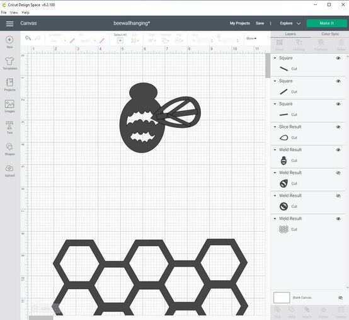This screenshot has width=349, height=320.
Task: Click the canvas vertical scrollbar thumb
Action: (268, 66)
